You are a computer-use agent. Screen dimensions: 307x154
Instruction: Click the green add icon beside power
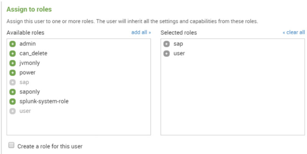12,73
